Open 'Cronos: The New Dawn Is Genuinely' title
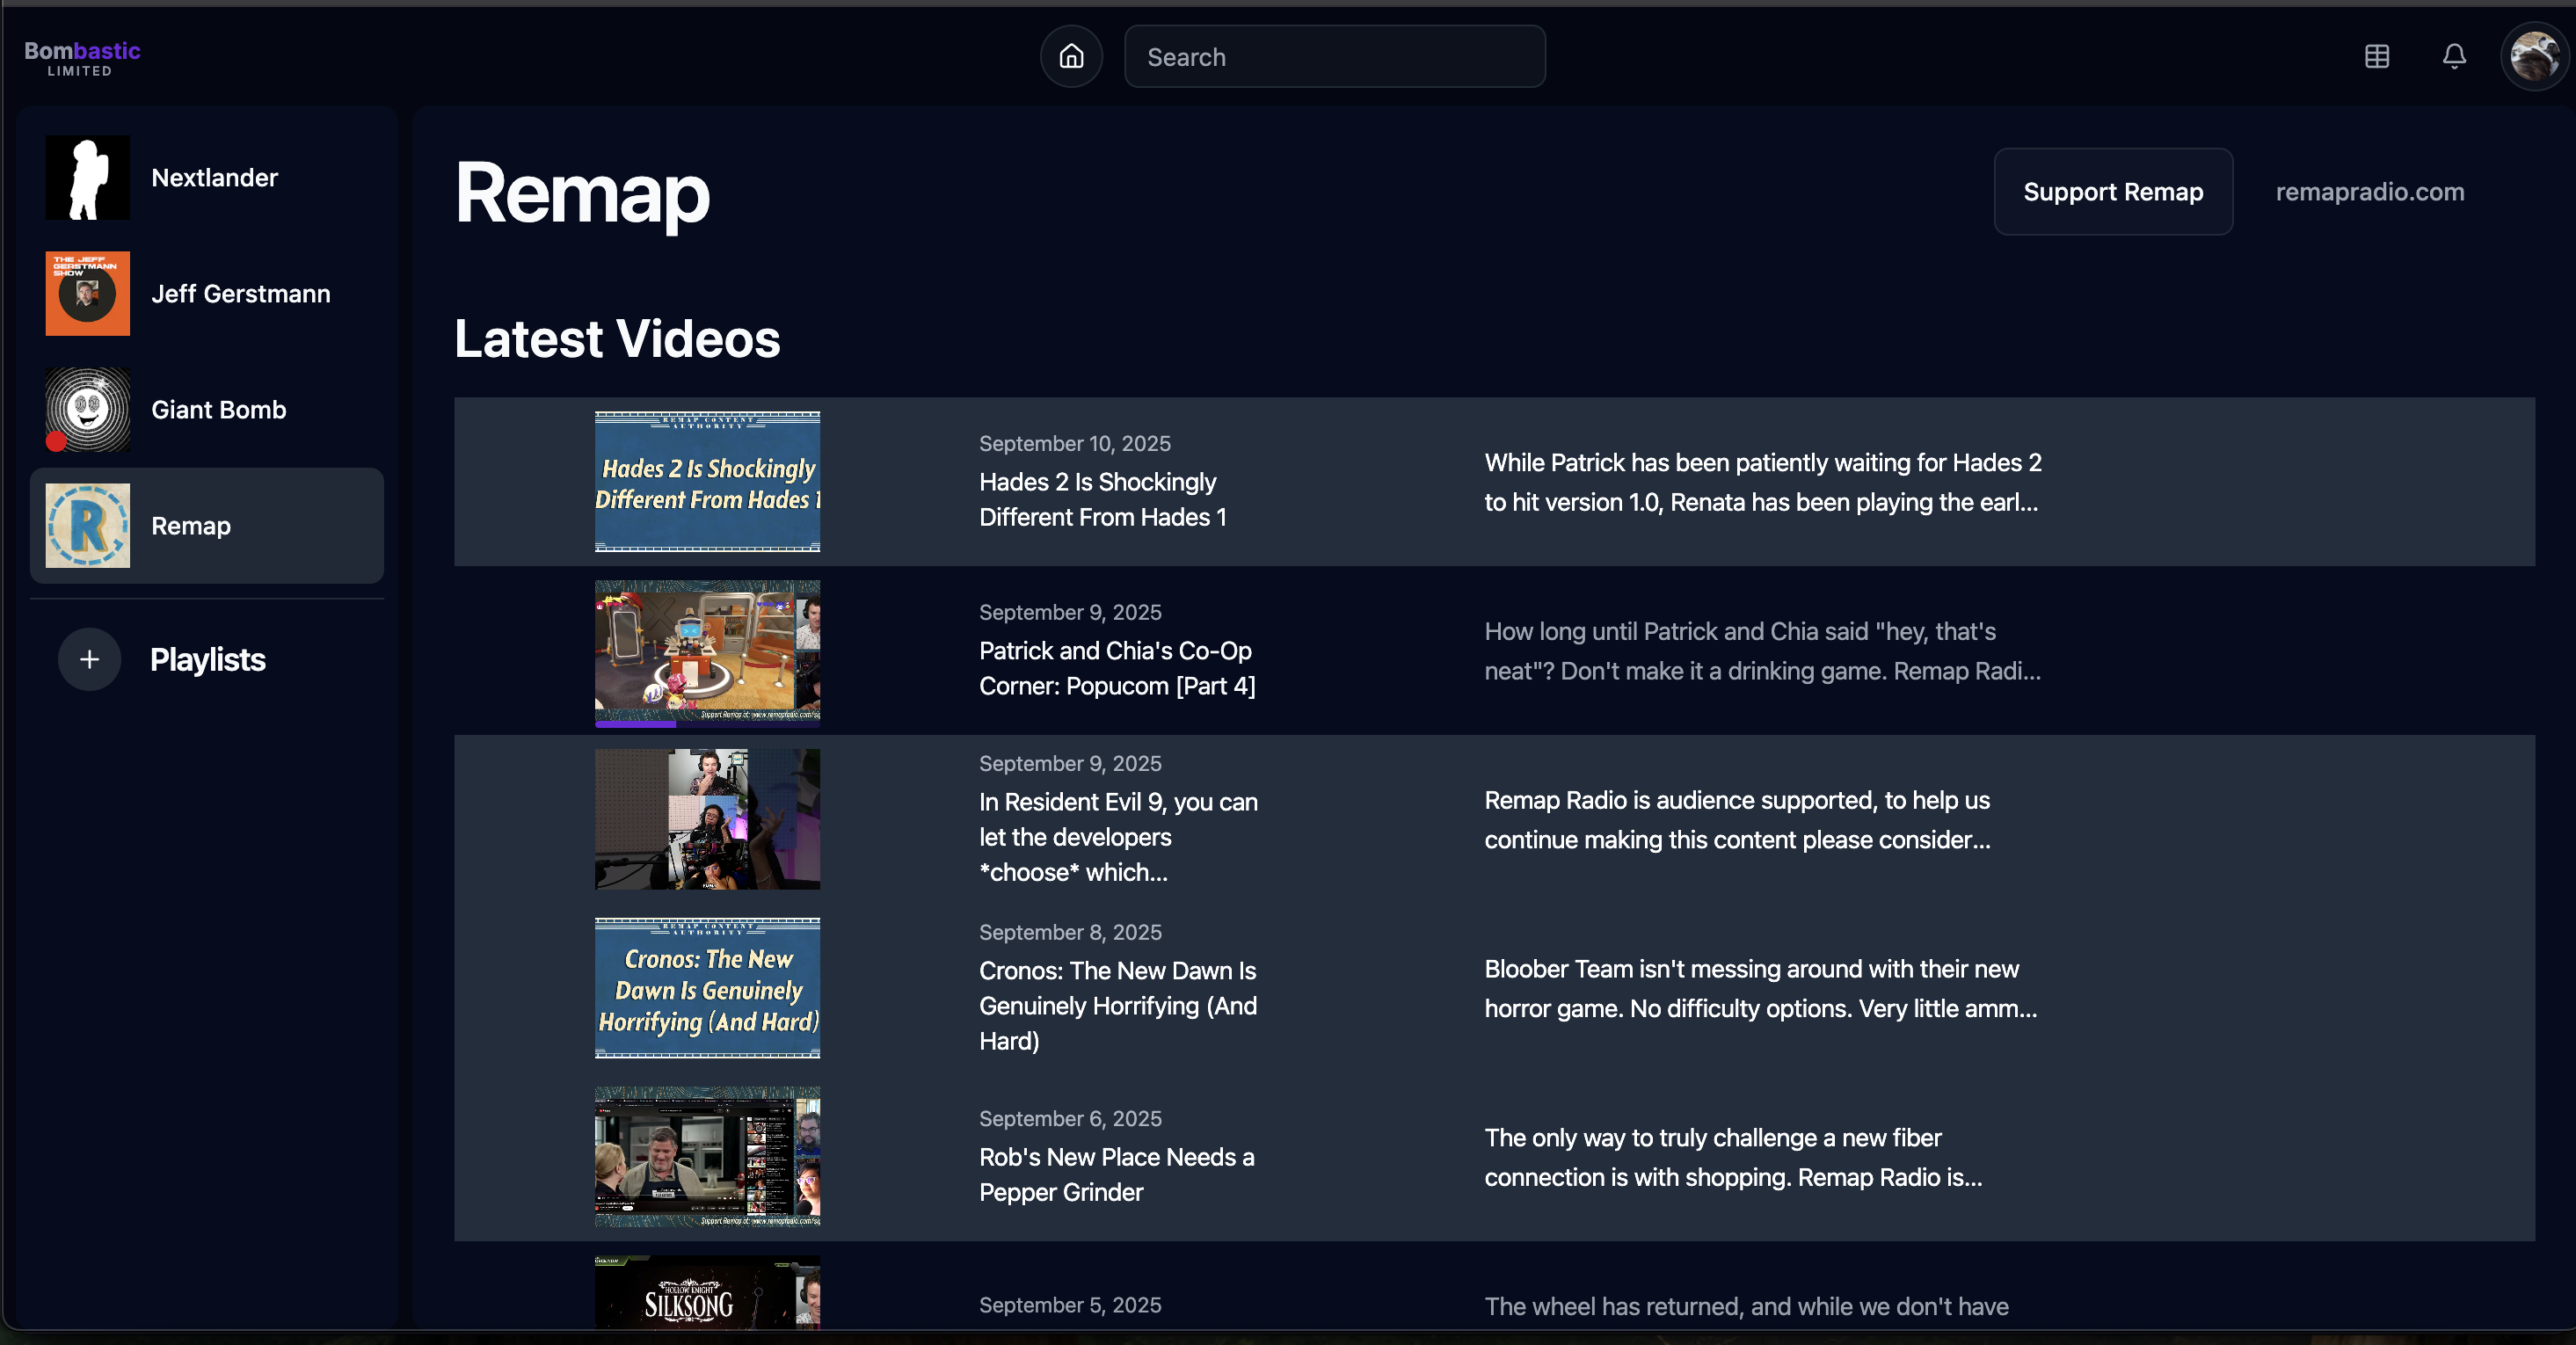The height and width of the screenshot is (1345, 2576). (x=1118, y=1006)
